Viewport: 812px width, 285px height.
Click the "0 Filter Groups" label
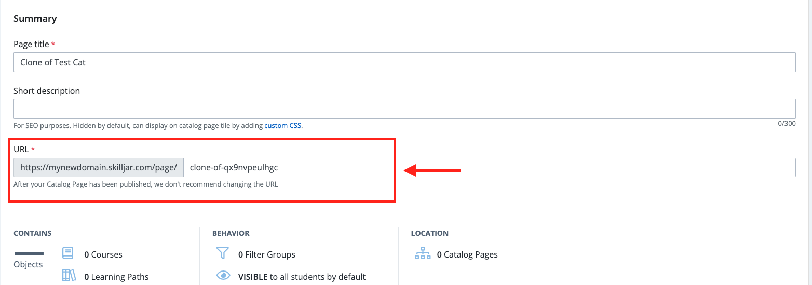pos(266,254)
